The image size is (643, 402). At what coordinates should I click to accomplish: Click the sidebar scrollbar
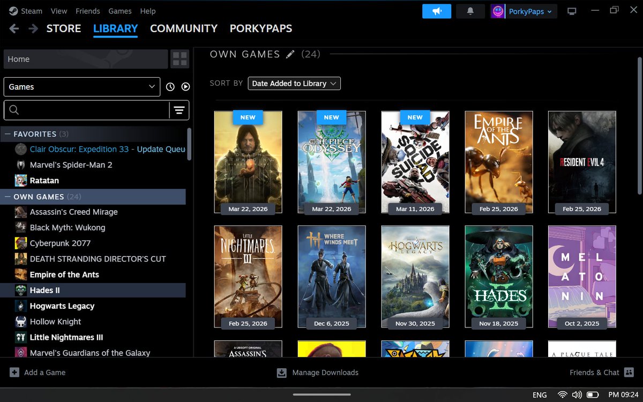click(x=189, y=144)
